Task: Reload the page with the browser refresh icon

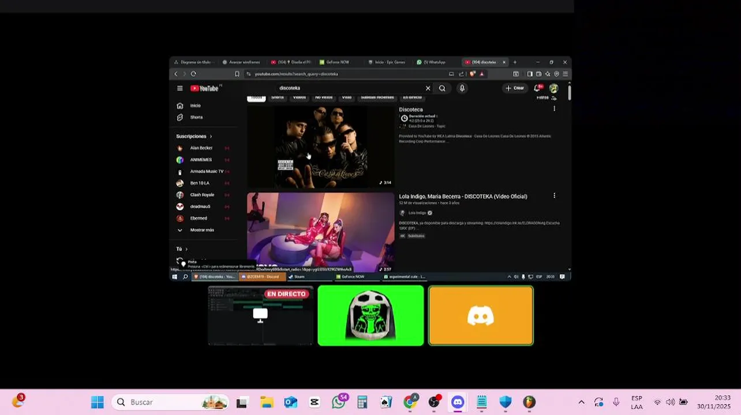Action: point(193,74)
